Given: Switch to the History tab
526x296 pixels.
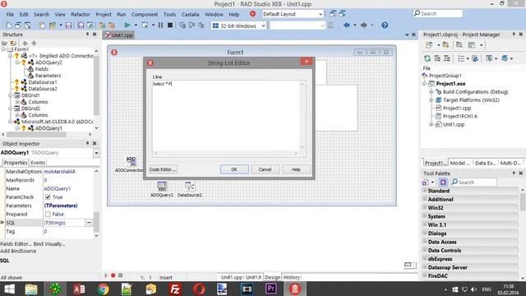Looking at the screenshot, I should tap(291, 277).
